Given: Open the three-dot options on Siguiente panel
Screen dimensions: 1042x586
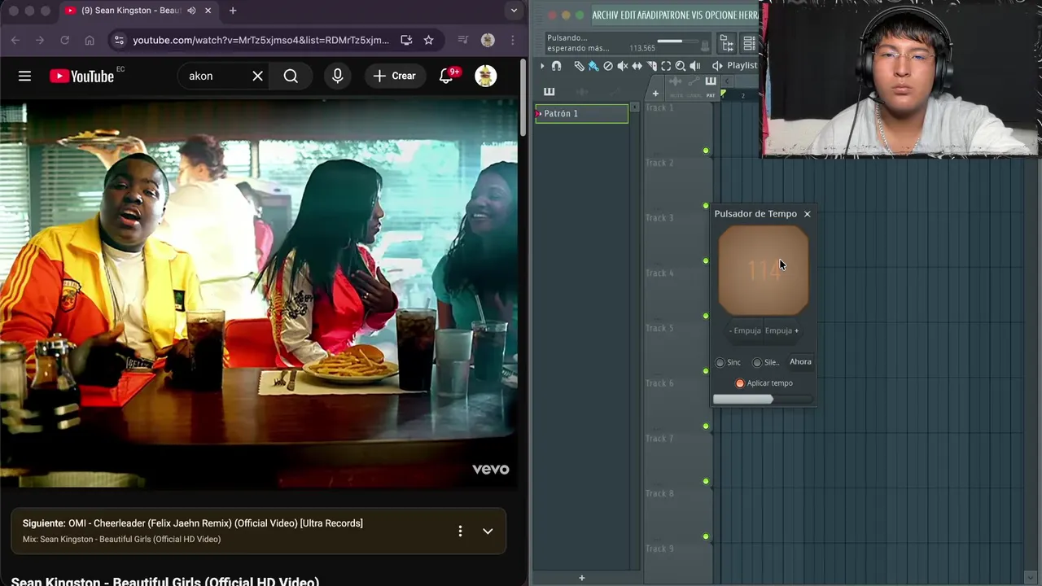Looking at the screenshot, I should [x=460, y=531].
